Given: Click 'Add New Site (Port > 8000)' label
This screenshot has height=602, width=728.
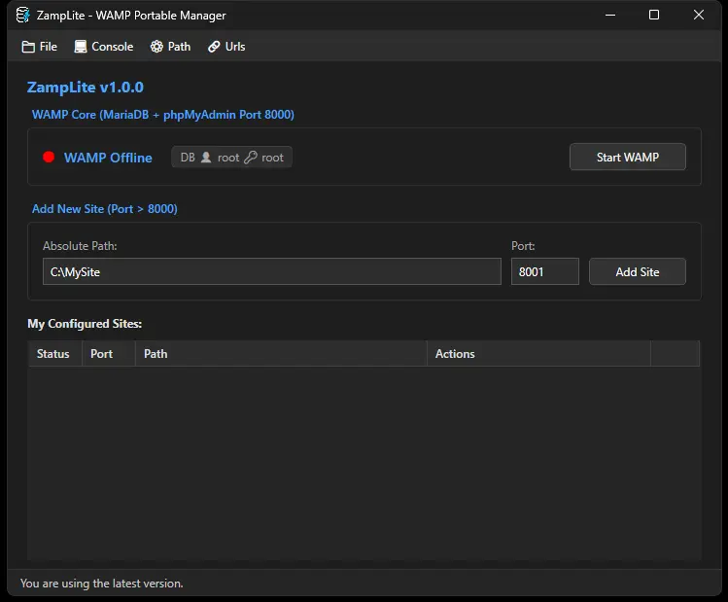Looking at the screenshot, I should pos(104,209).
